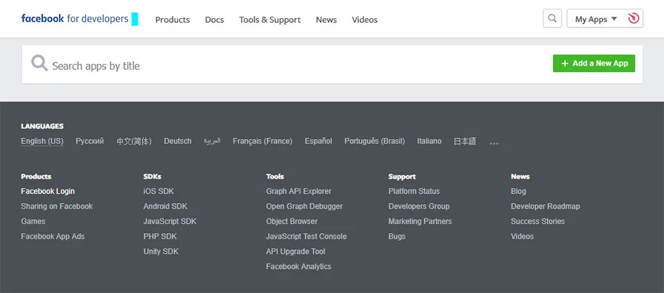Expand more languages with the ellipsis
This screenshot has height=293, width=664.
(x=494, y=144)
